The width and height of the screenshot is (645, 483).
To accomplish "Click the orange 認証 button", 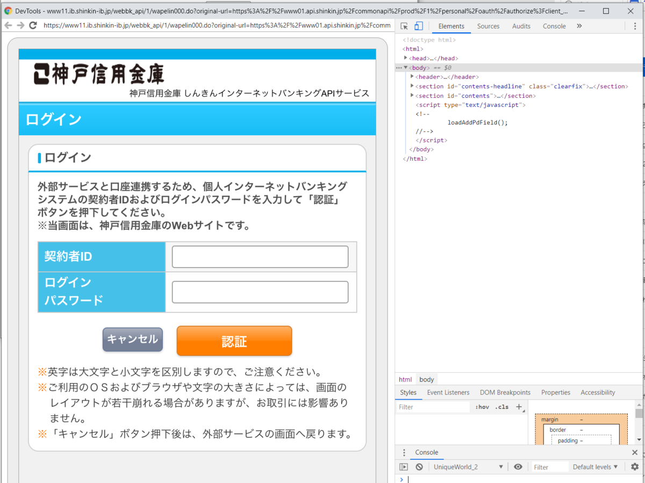I will [x=234, y=341].
